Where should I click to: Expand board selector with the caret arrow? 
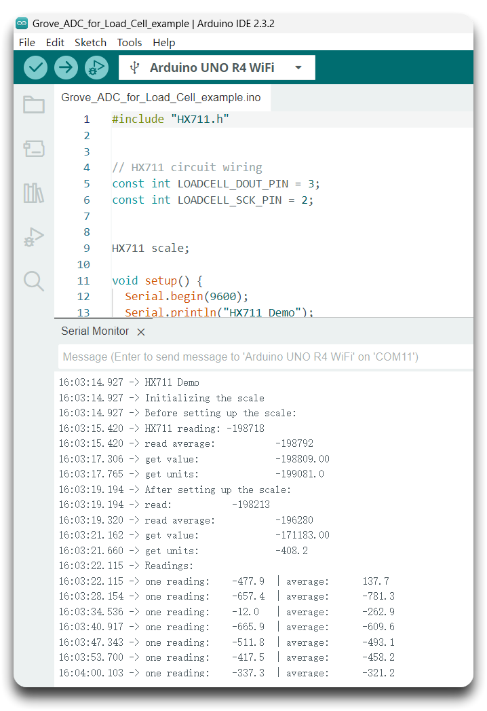tap(298, 67)
